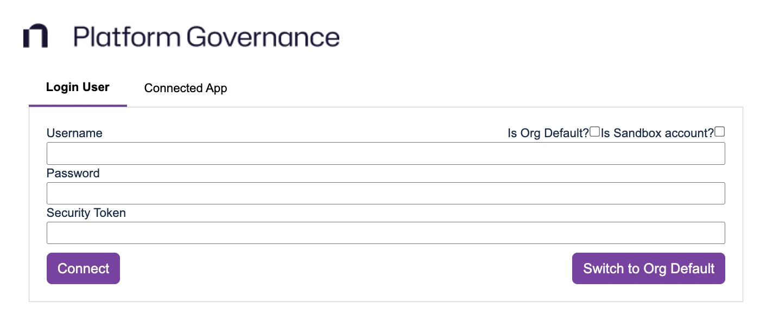Click the Password label text
Viewport: 760px width, 321px height.
coord(73,173)
